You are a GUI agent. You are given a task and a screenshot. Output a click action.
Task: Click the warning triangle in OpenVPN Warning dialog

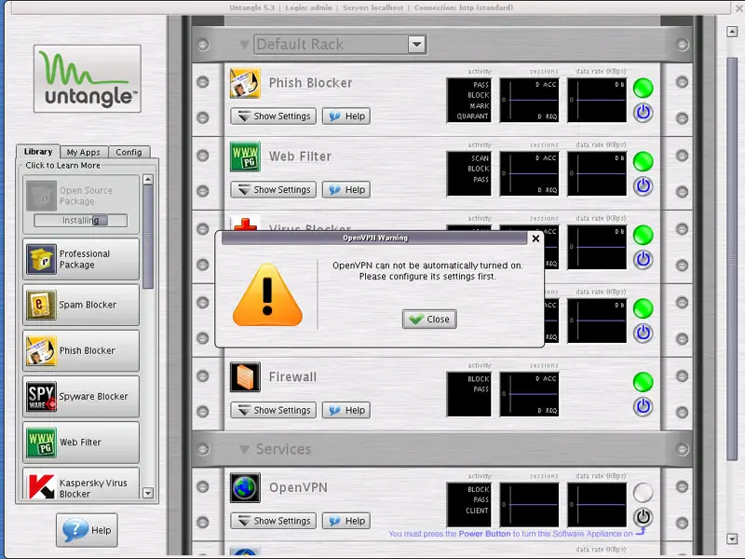click(x=267, y=295)
